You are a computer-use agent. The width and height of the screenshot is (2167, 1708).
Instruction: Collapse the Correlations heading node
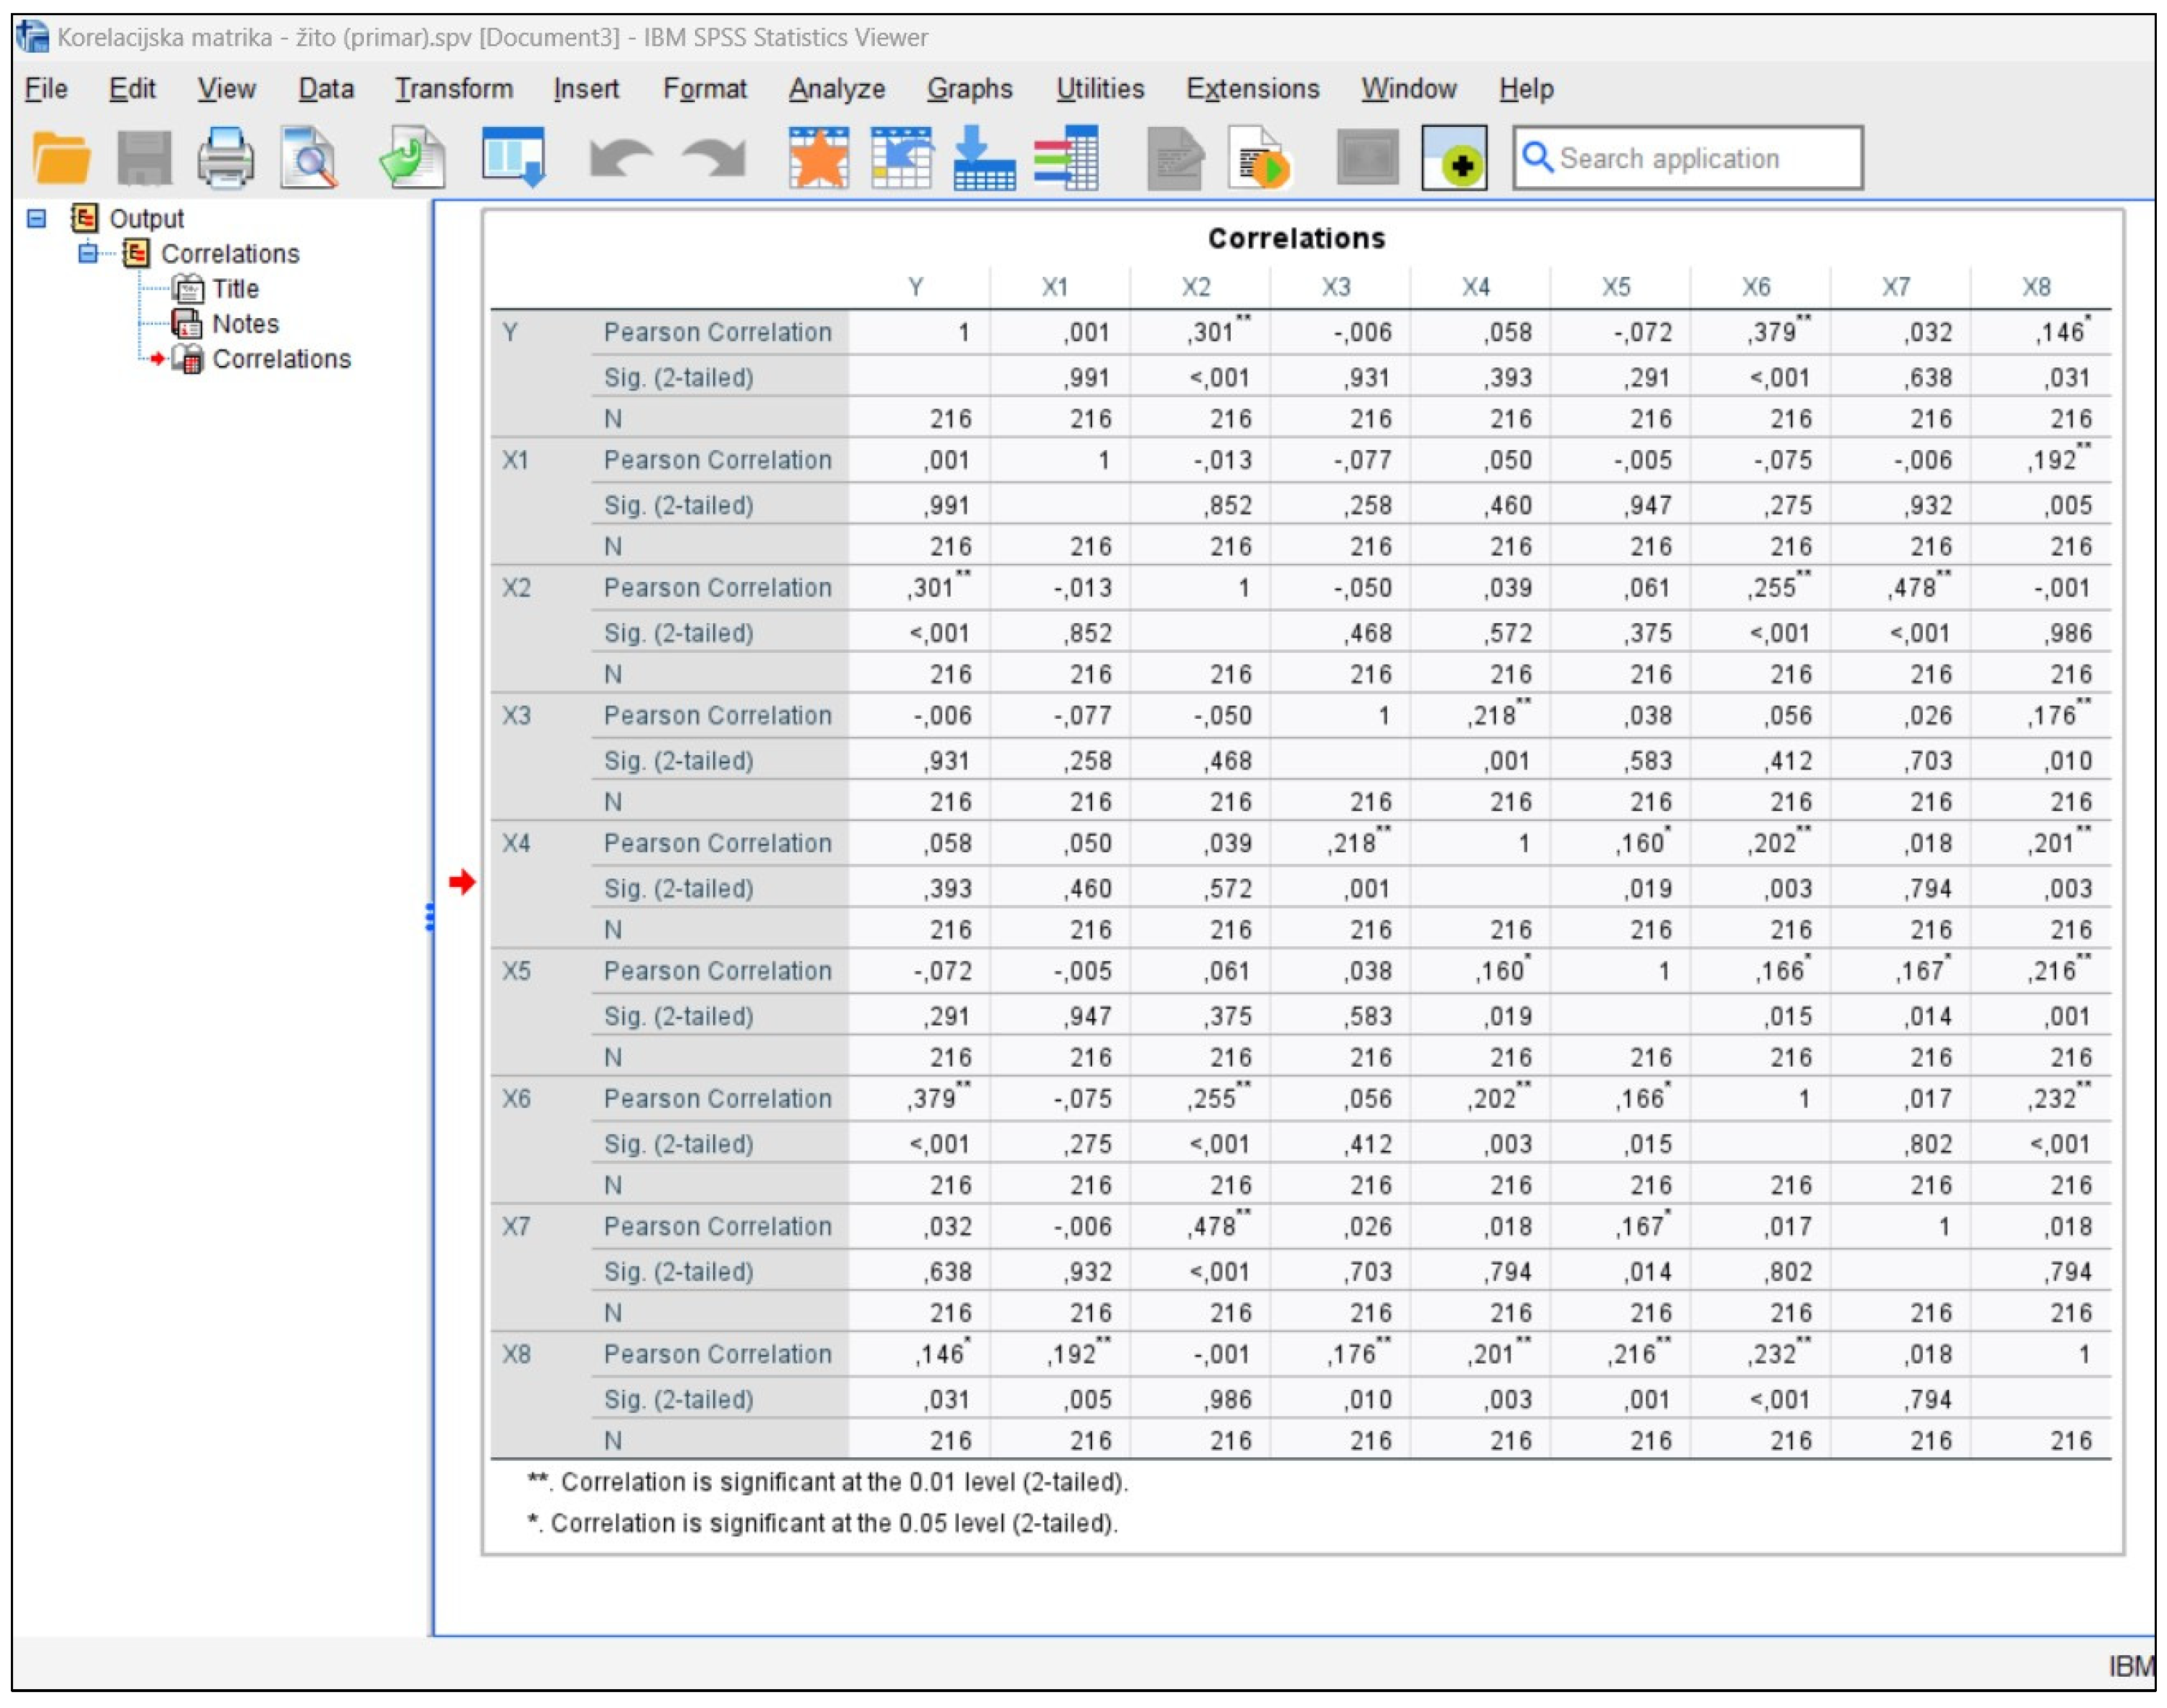point(88,253)
